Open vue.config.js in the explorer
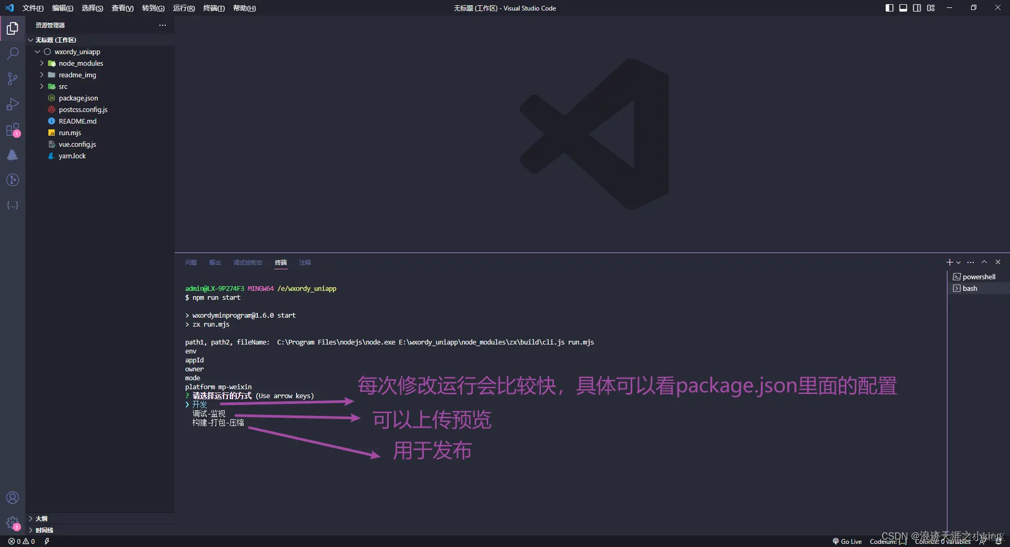 click(100, 144)
